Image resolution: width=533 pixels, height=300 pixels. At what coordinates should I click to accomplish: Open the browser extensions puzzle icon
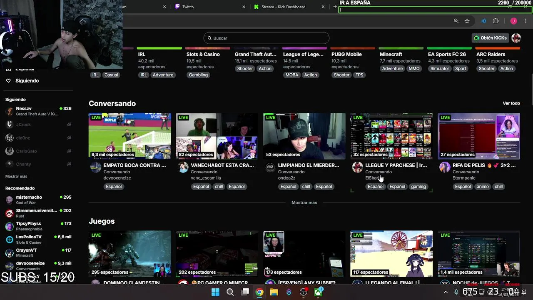coord(496,21)
